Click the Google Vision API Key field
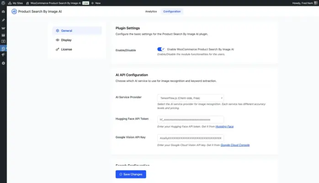 click(x=191, y=138)
